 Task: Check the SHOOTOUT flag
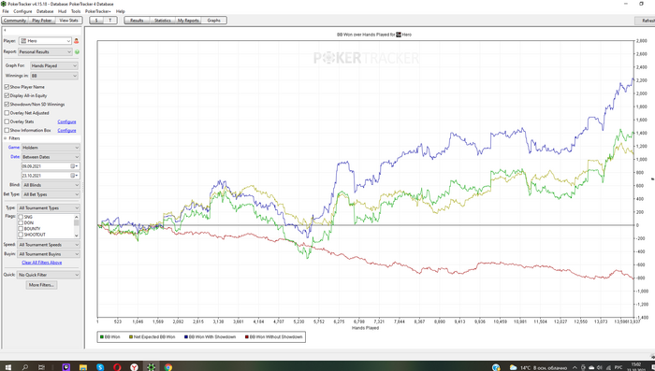click(21, 235)
